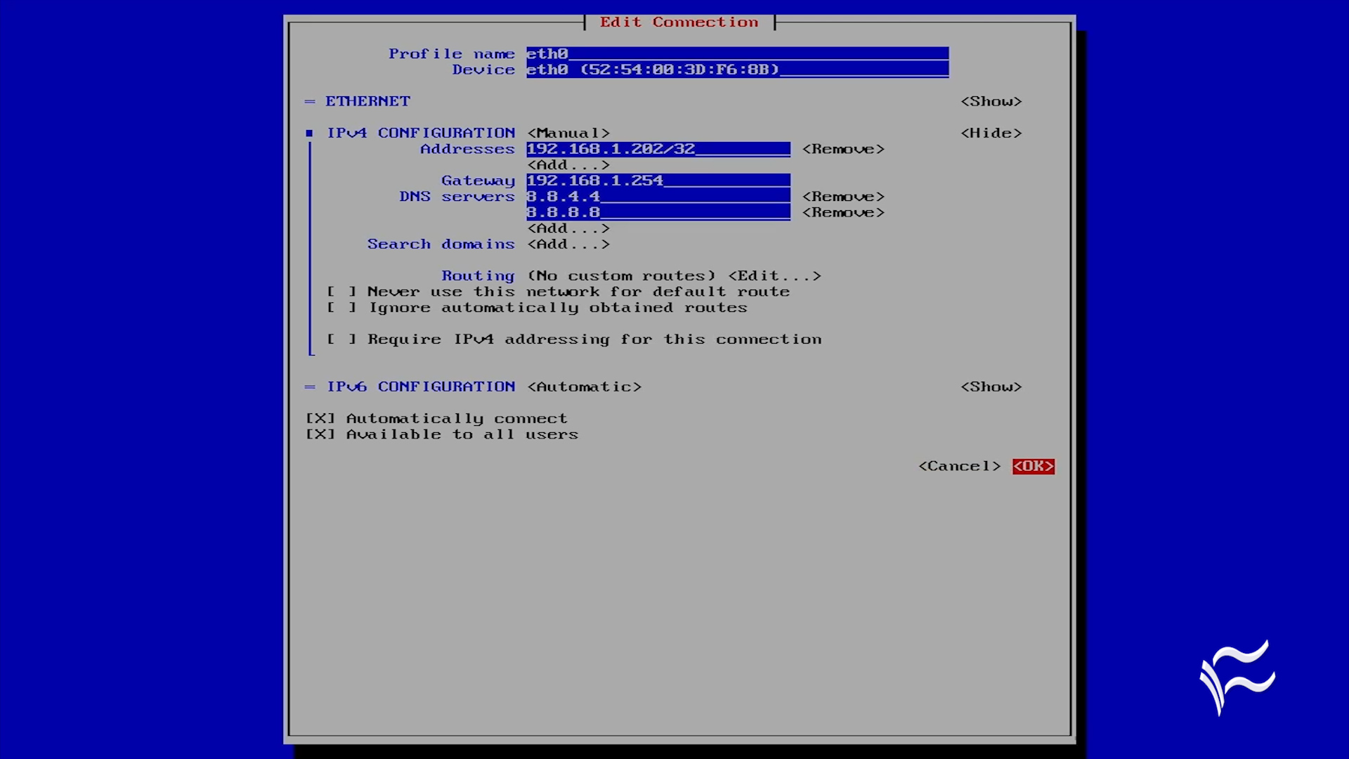Uncheck Available to all users
Viewport: 1349px width, 759px height.
pos(320,434)
